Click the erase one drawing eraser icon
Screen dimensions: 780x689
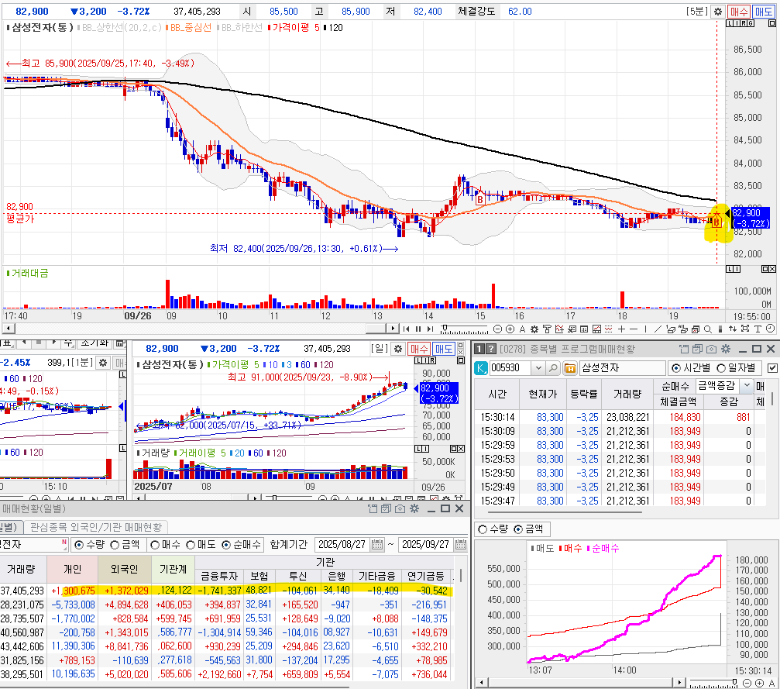(x=671, y=329)
